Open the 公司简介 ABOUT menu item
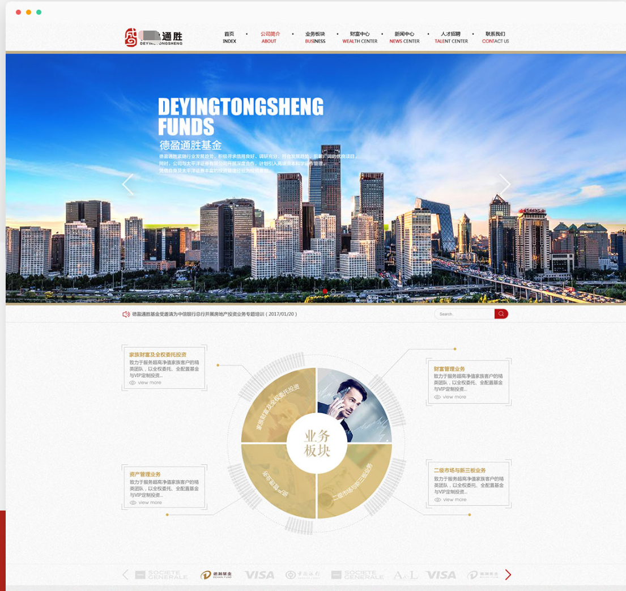This screenshot has height=591, width=626. [x=270, y=37]
